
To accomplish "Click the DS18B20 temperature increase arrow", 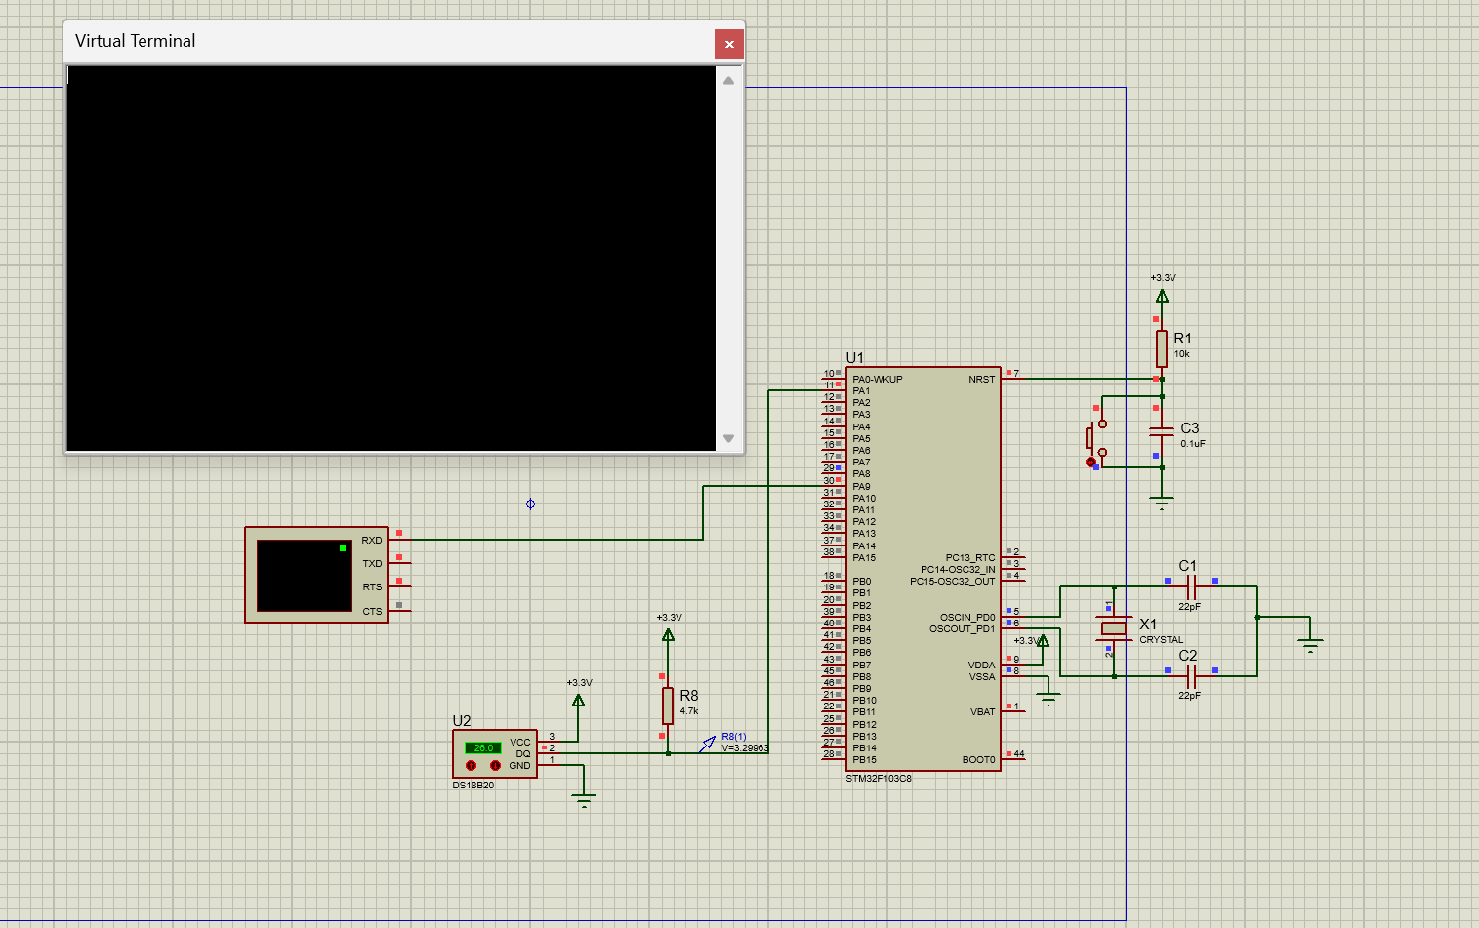I will click(471, 765).
